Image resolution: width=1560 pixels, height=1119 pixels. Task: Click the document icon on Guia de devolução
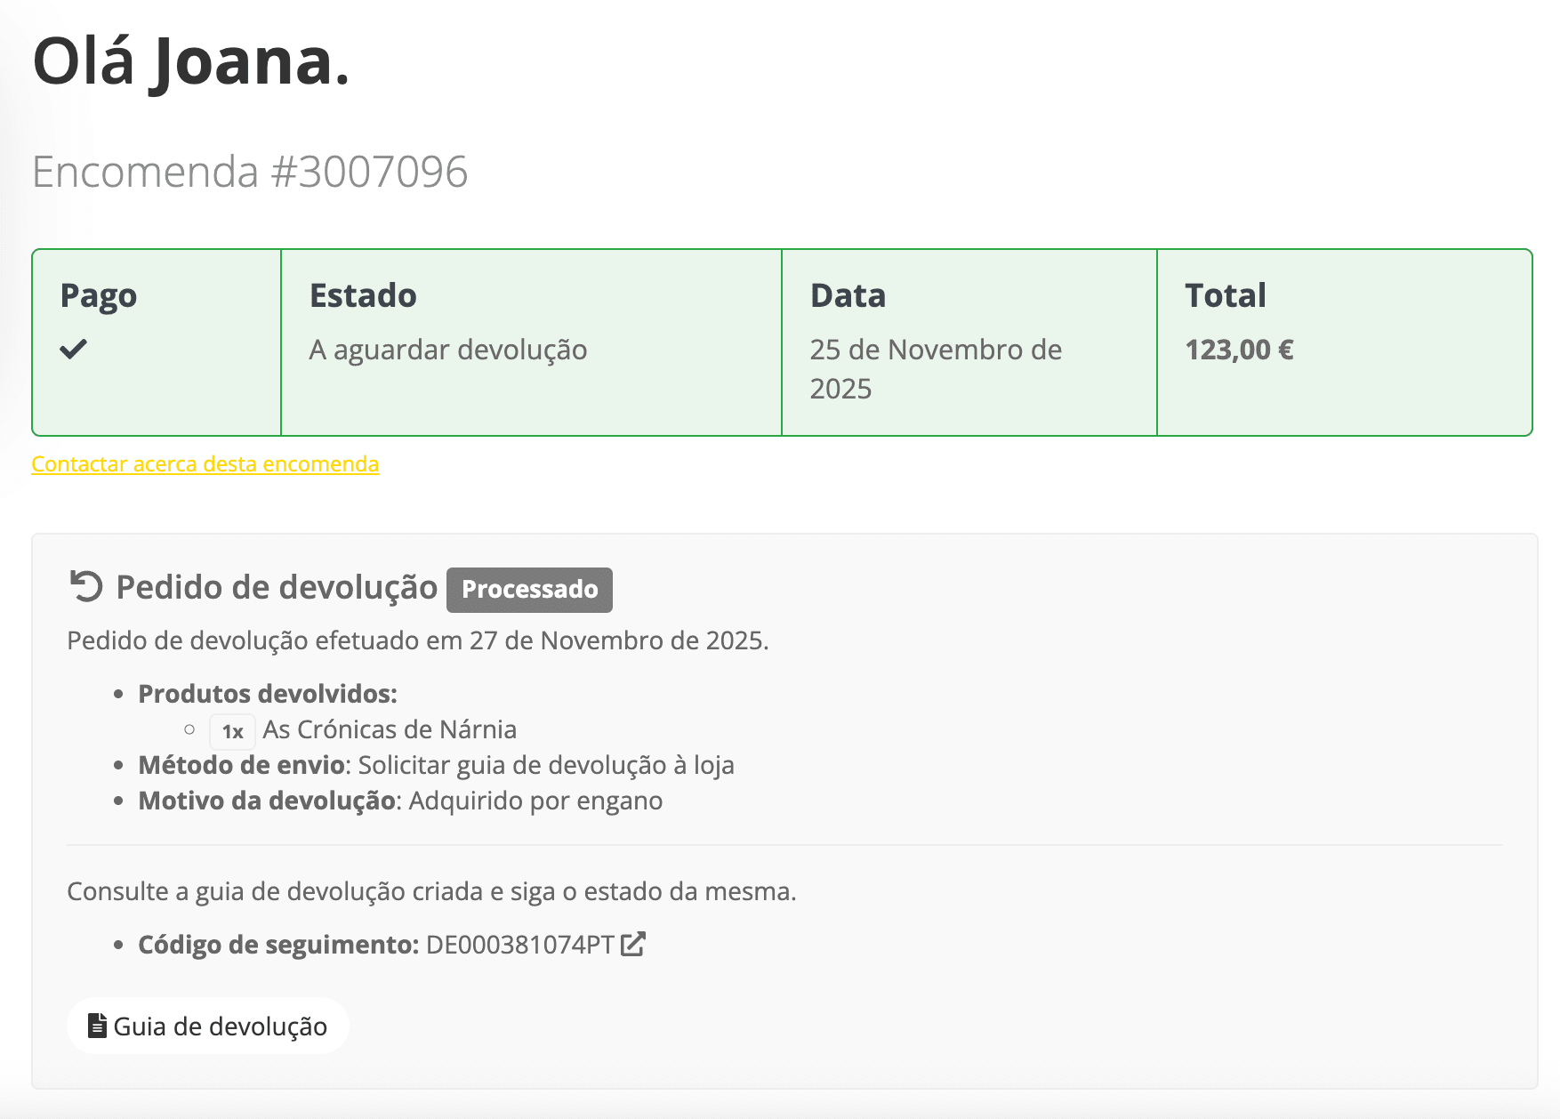(x=96, y=1025)
